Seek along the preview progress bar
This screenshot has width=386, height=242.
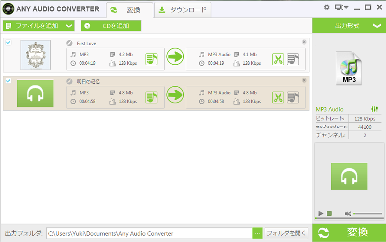pyautogui.click(x=349, y=218)
